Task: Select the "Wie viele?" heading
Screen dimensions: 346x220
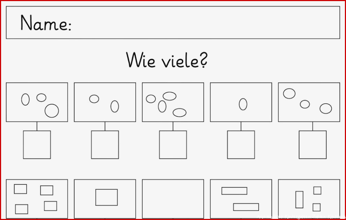Action: pos(167,60)
